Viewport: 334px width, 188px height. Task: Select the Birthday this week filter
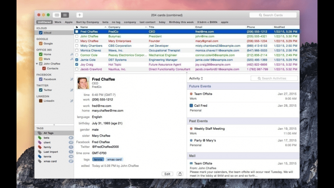pos(181,22)
